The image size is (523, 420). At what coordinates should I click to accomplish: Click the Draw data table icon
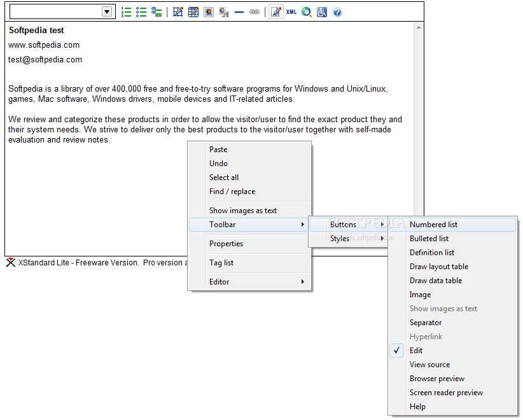pyautogui.click(x=193, y=12)
